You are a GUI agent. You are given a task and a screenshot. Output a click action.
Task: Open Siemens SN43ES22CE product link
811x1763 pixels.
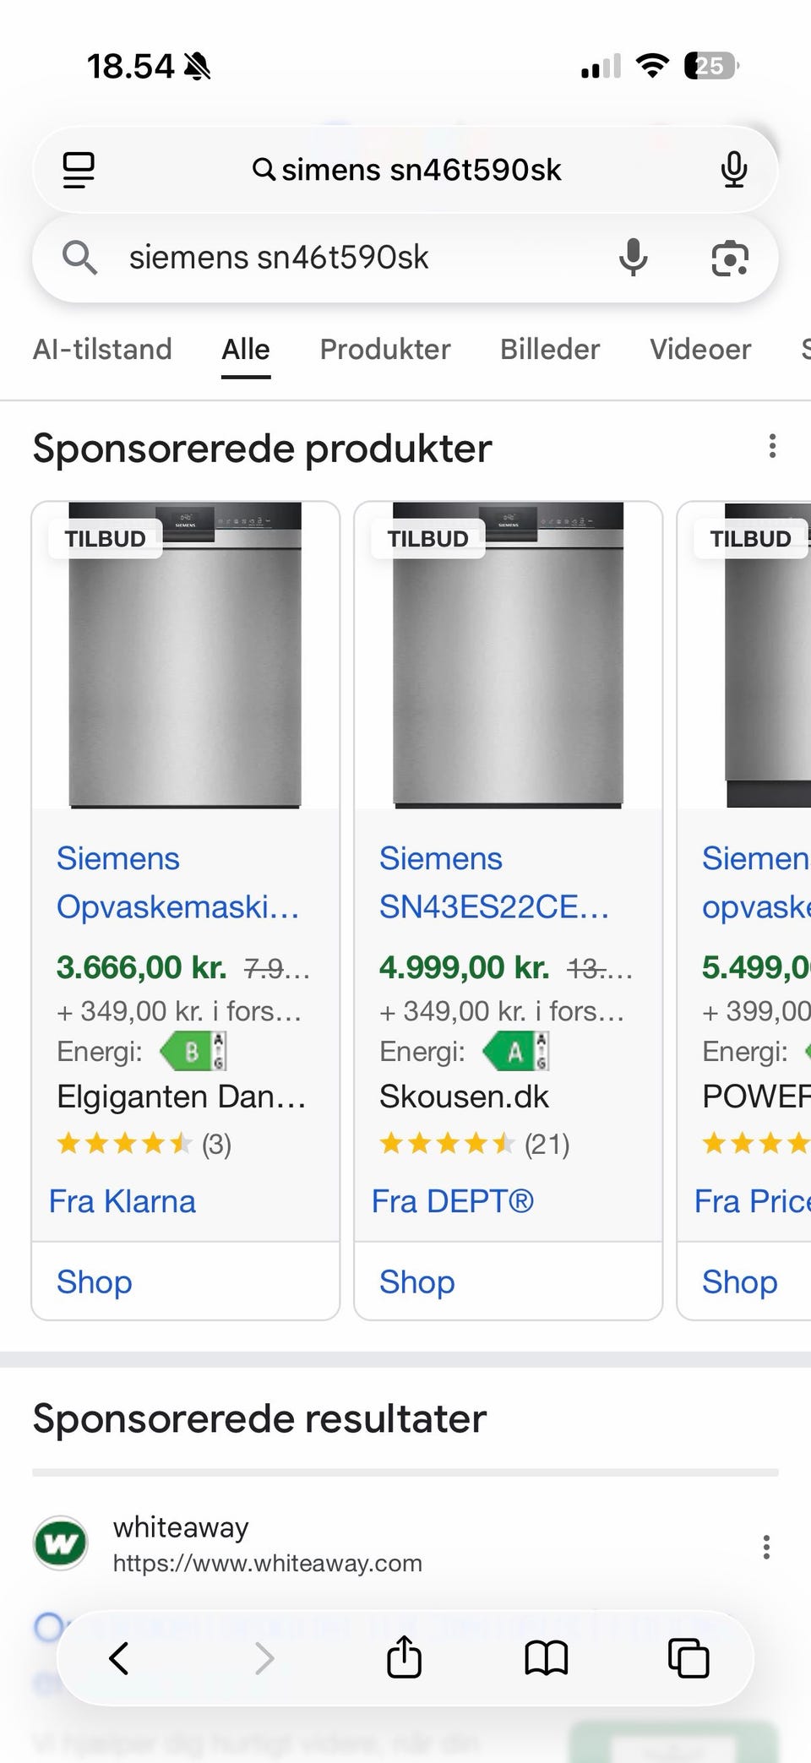coord(493,883)
